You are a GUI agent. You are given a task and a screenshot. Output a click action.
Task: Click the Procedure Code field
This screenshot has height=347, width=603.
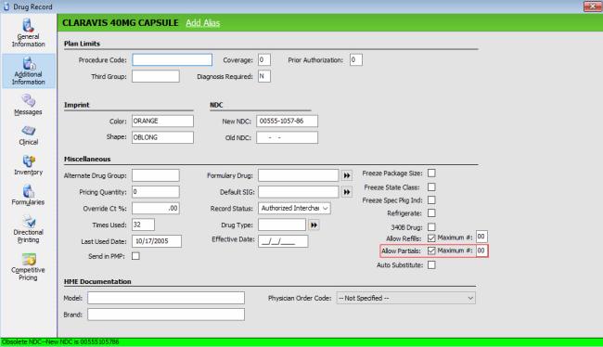coord(172,59)
